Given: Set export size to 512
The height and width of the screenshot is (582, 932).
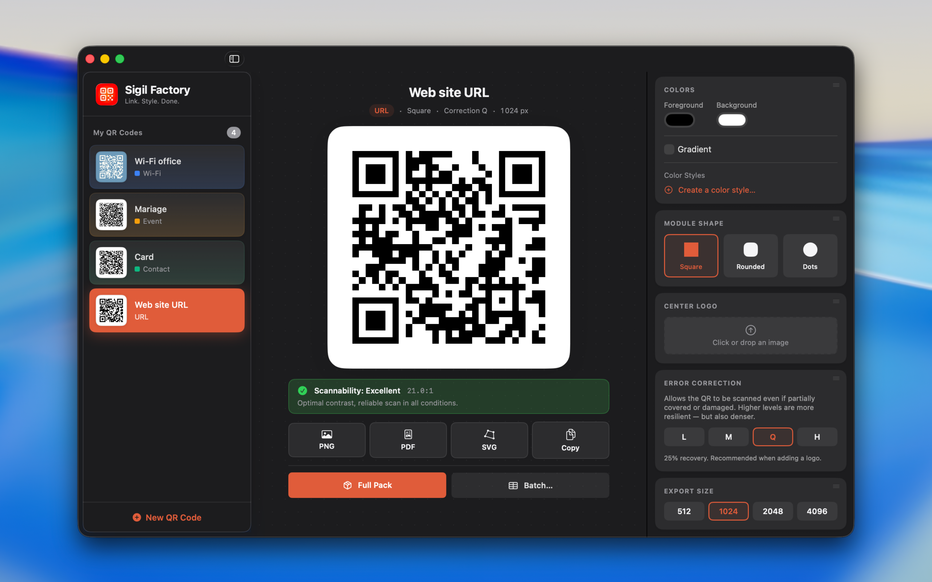Looking at the screenshot, I should pyautogui.click(x=684, y=511).
